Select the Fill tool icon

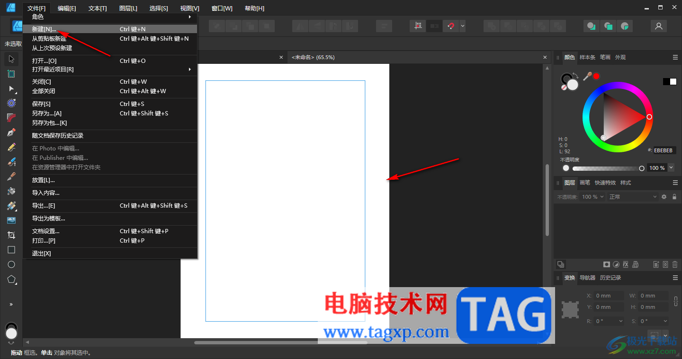11,191
